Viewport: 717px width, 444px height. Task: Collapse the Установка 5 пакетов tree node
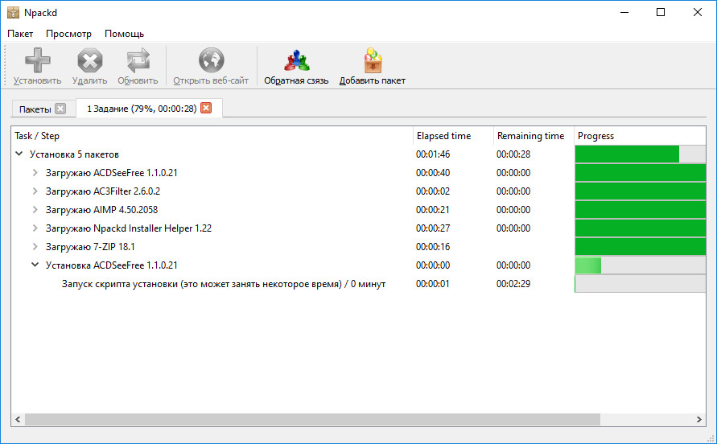point(19,154)
